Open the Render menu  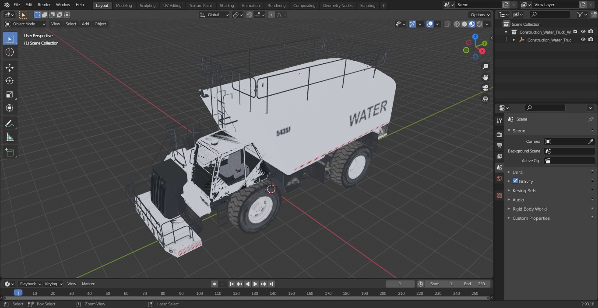tap(44, 5)
